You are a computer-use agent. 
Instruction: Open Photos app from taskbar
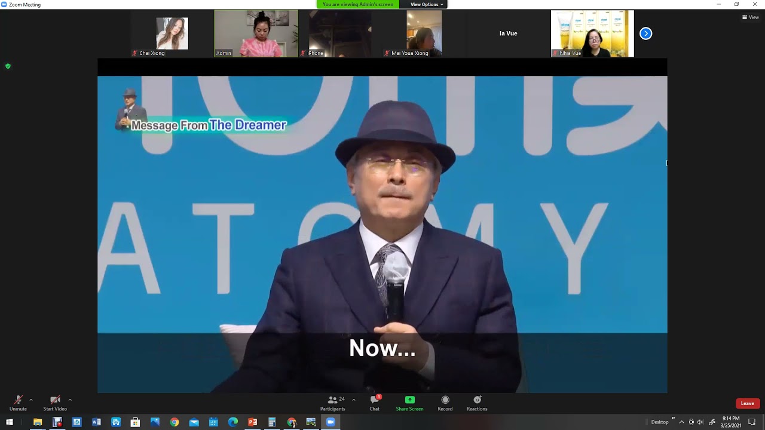tap(155, 422)
